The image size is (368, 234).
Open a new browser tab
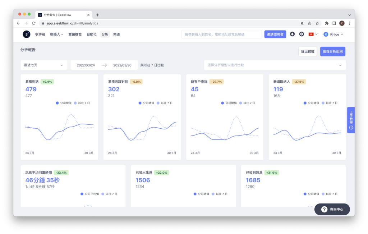pyautogui.click(x=97, y=15)
